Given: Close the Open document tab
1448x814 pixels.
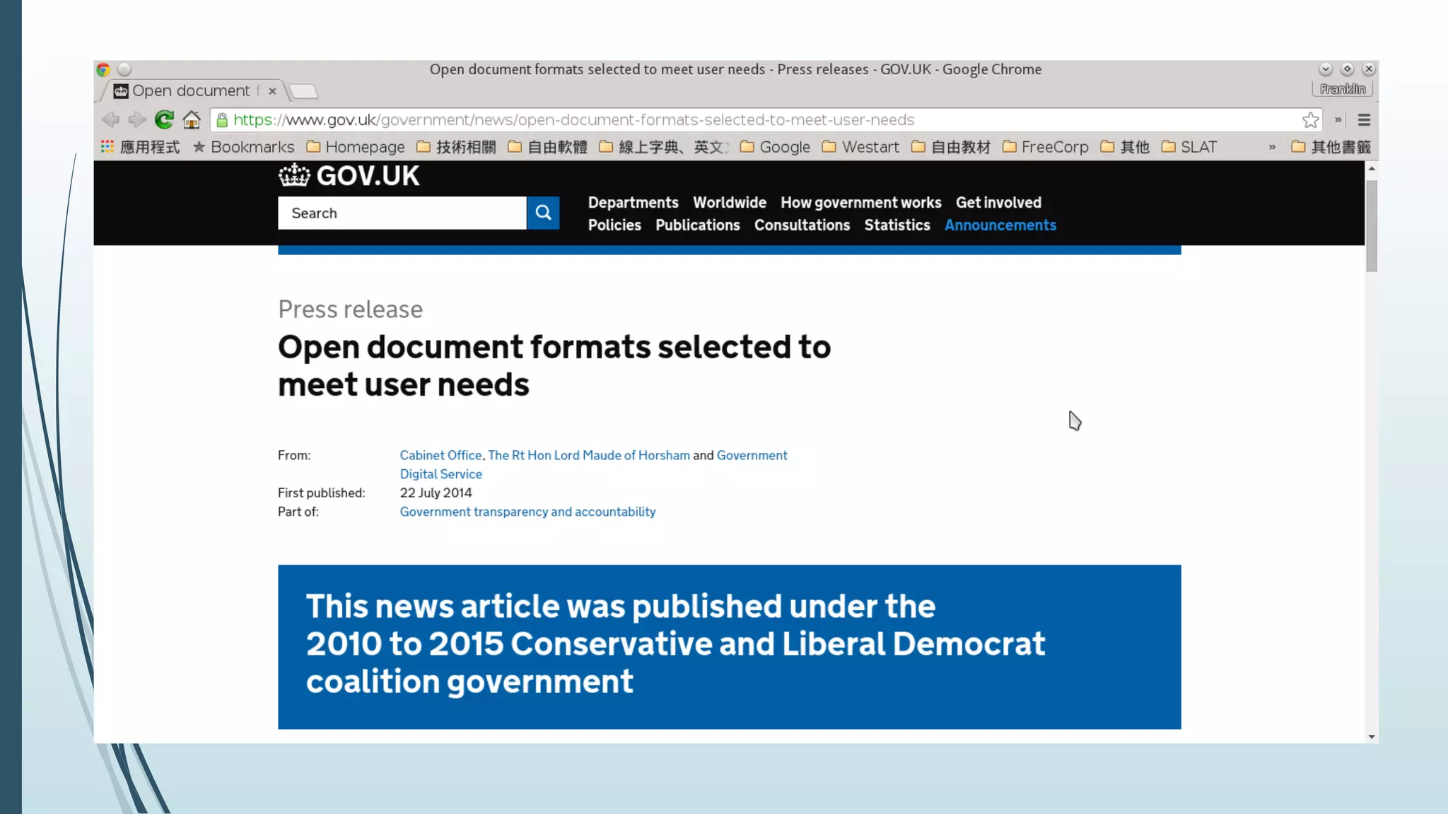Looking at the screenshot, I should coord(272,91).
